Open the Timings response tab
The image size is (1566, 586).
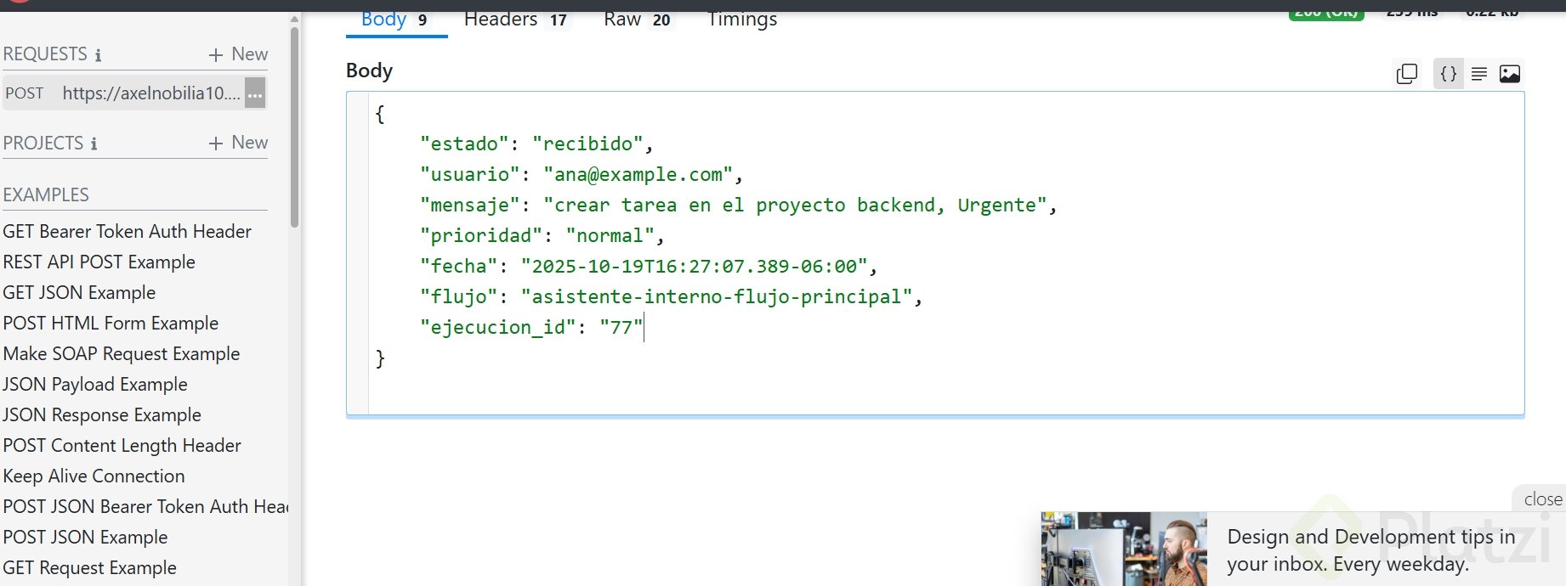(742, 20)
